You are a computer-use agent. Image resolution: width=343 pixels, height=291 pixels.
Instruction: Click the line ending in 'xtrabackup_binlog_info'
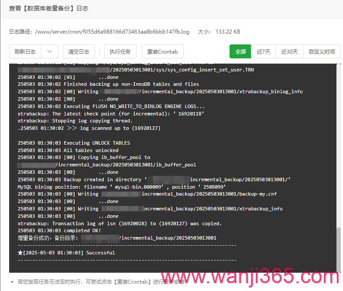pyautogui.click(x=160, y=91)
